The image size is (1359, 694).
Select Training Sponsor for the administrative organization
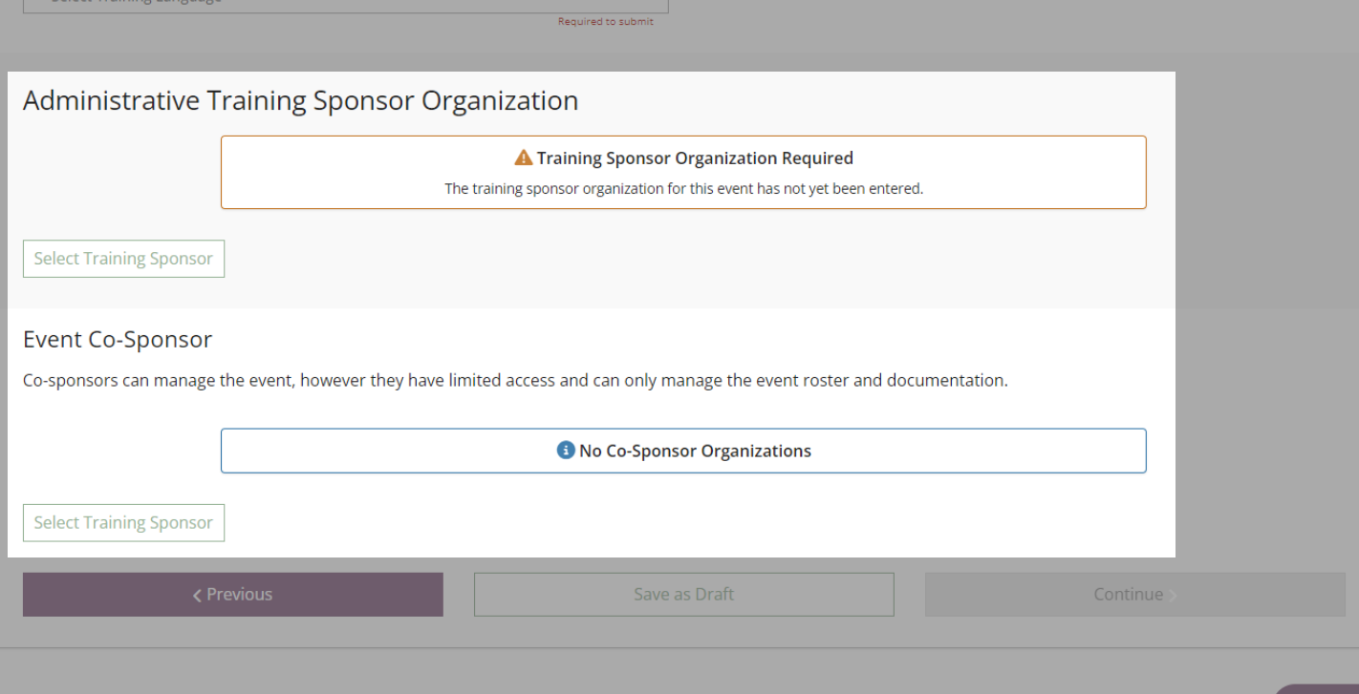(x=123, y=259)
